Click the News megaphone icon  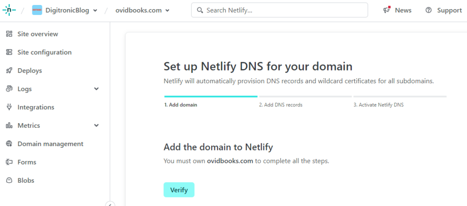pos(387,10)
